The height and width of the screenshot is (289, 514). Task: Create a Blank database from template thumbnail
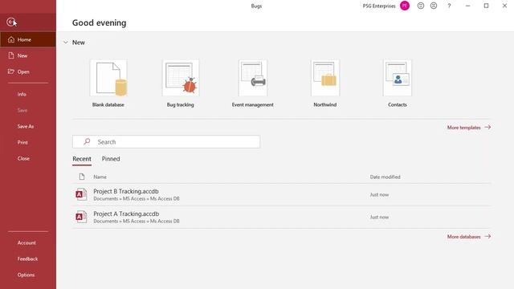pyautogui.click(x=108, y=78)
